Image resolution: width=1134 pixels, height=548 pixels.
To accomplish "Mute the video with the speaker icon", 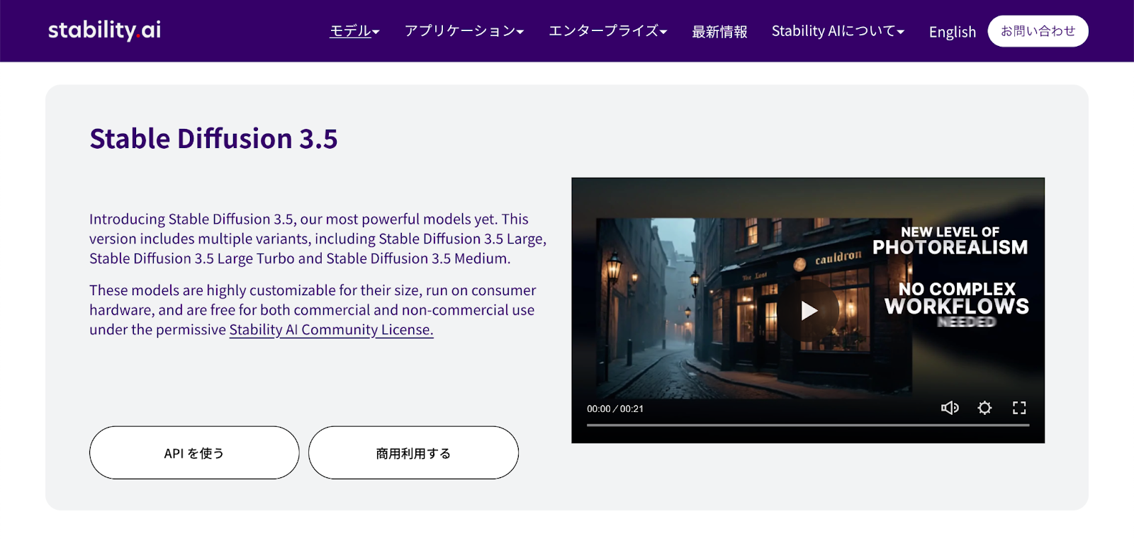I will tap(950, 408).
